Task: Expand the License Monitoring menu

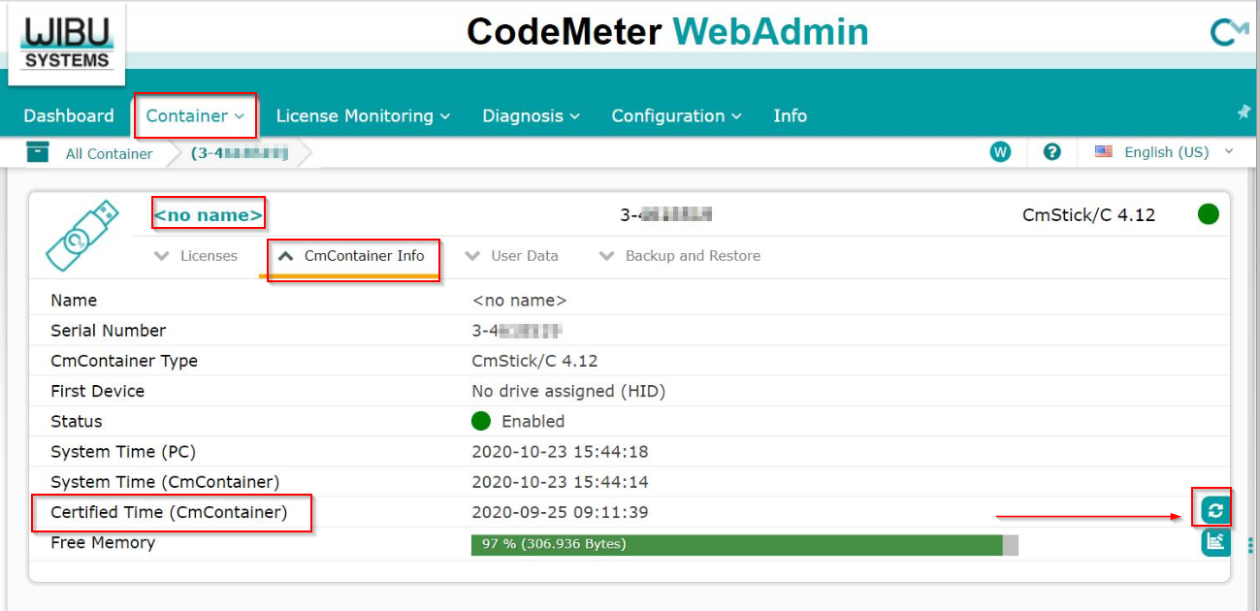Action: click(x=363, y=115)
